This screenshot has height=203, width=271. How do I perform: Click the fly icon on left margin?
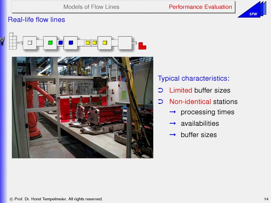pyautogui.click(x=2, y=42)
